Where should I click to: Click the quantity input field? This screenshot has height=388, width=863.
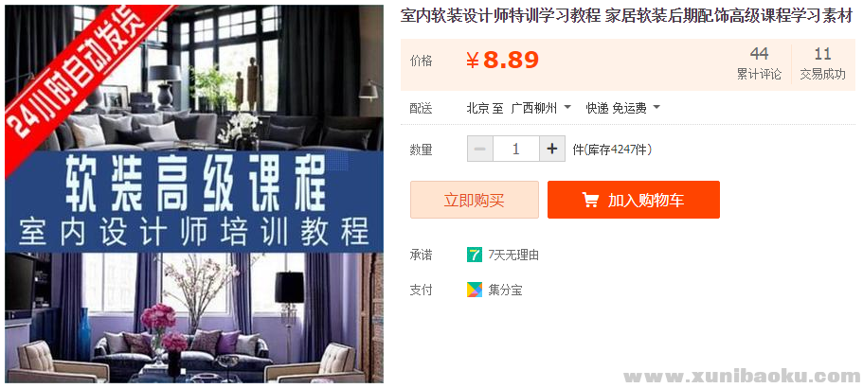(x=516, y=149)
